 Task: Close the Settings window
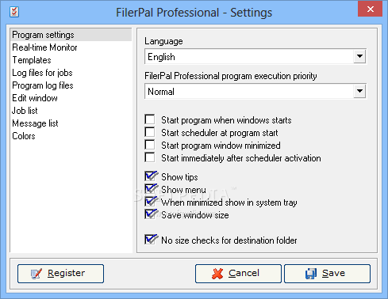[x=370, y=9]
